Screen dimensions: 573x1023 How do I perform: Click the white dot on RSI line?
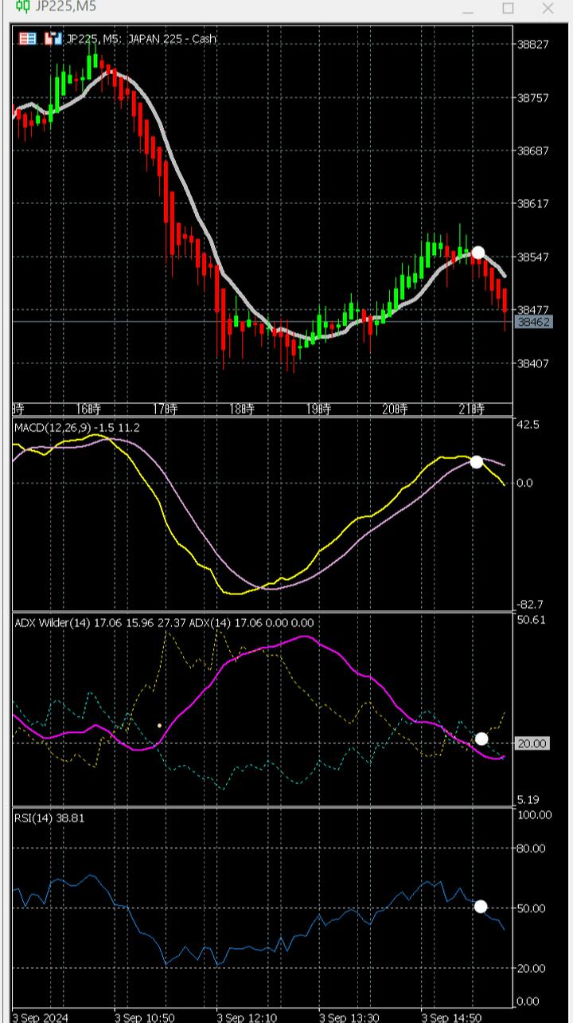pyautogui.click(x=480, y=906)
